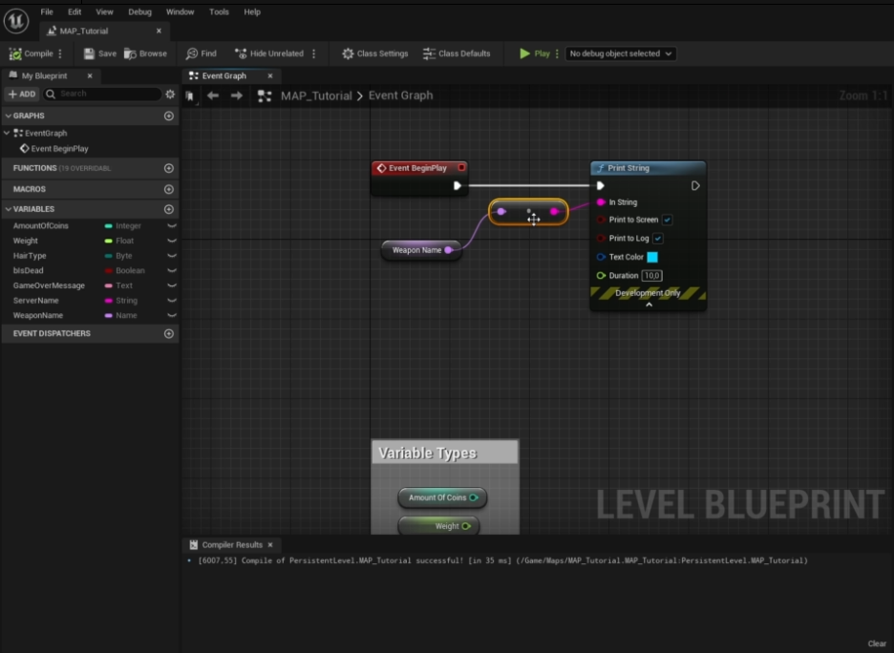This screenshot has height=653, width=894.
Task: Clear the compiler results log
Action: point(877,643)
